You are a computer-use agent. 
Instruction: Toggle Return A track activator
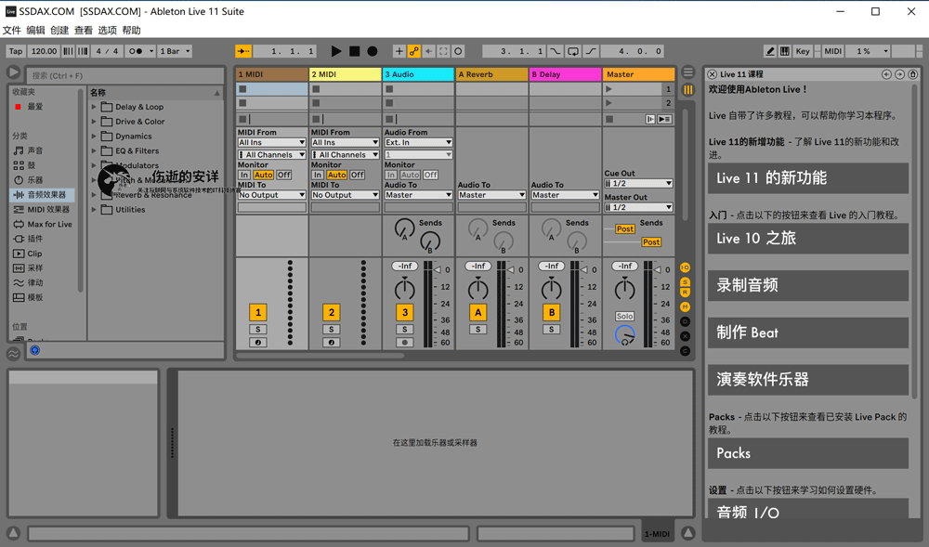[x=478, y=312]
